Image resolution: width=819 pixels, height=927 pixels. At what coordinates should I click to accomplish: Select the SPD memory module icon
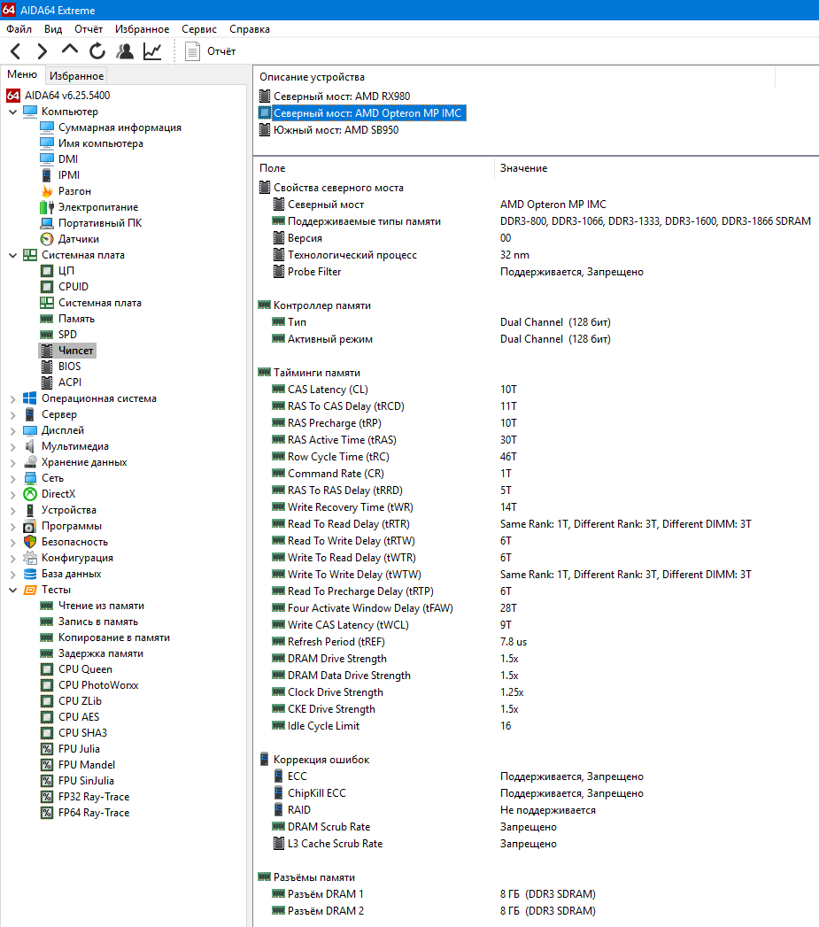pos(47,335)
